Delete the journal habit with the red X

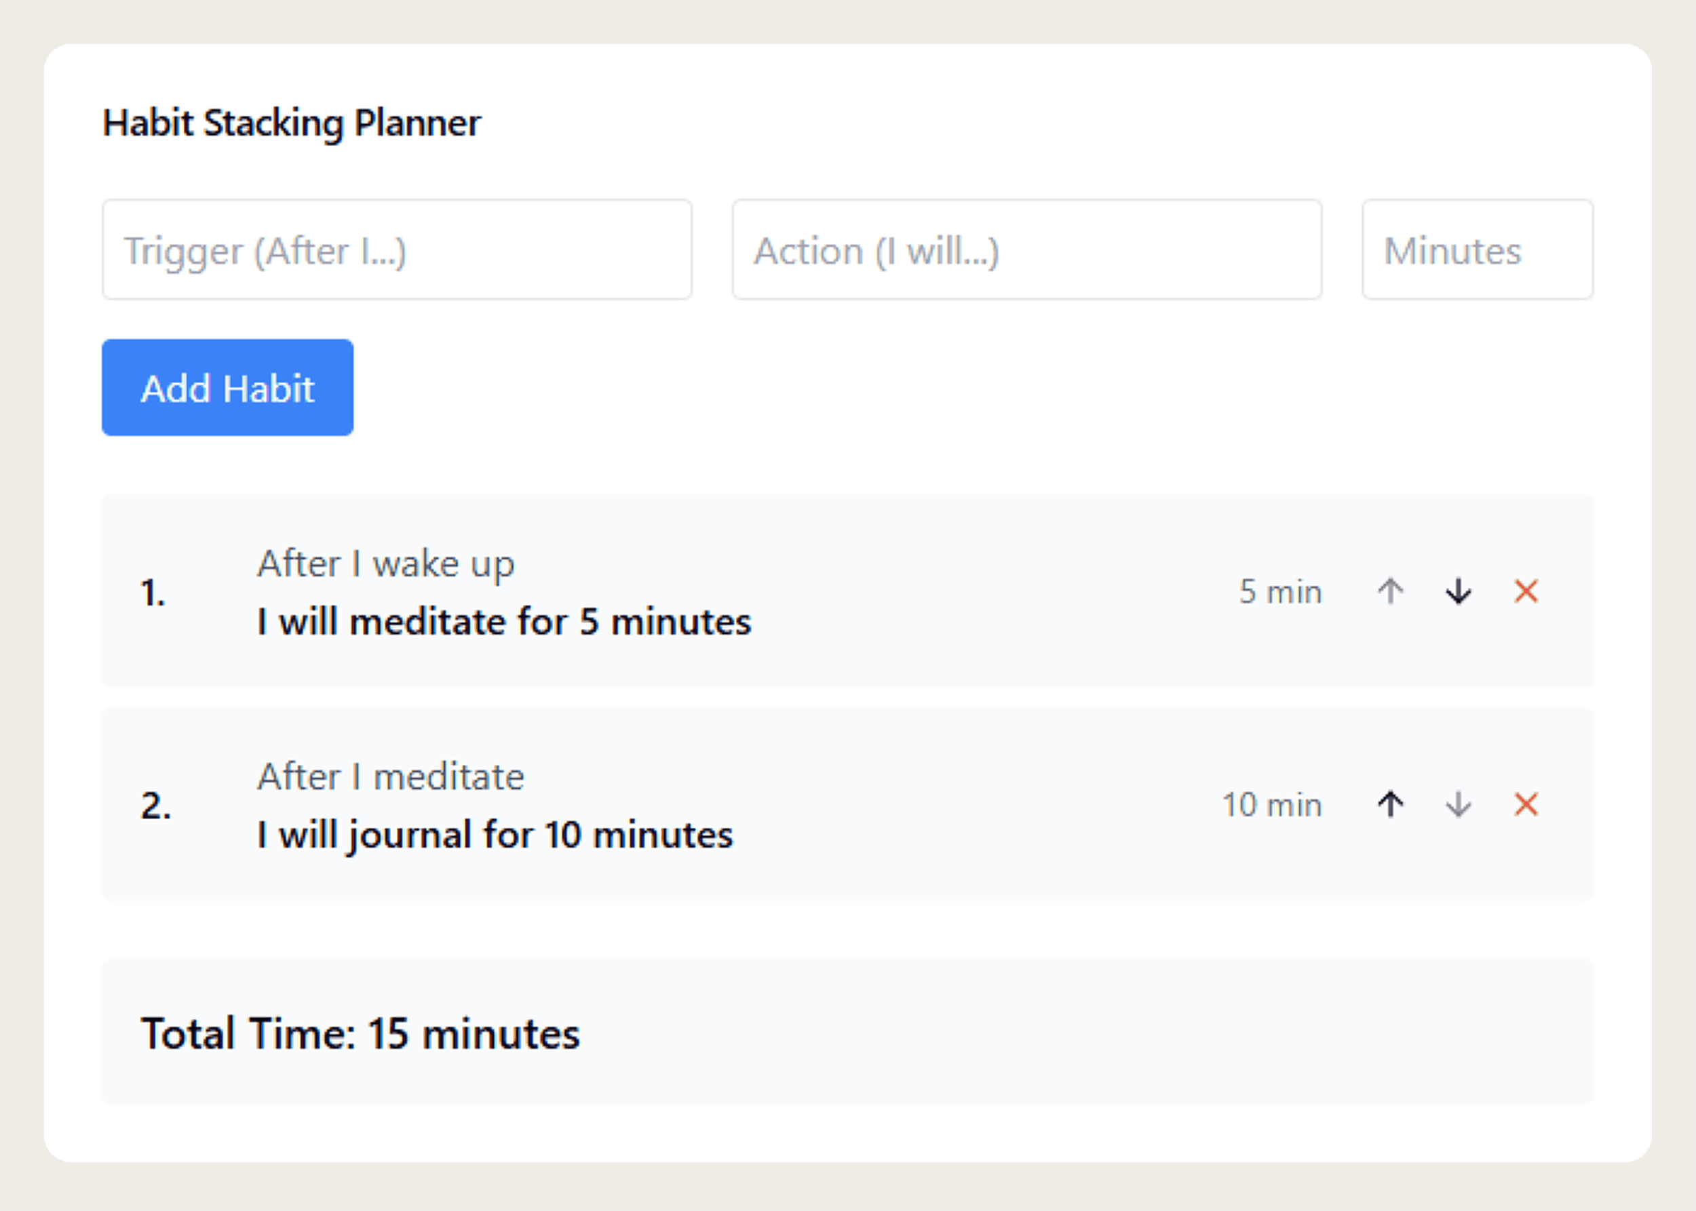pyautogui.click(x=1526, y=805)
